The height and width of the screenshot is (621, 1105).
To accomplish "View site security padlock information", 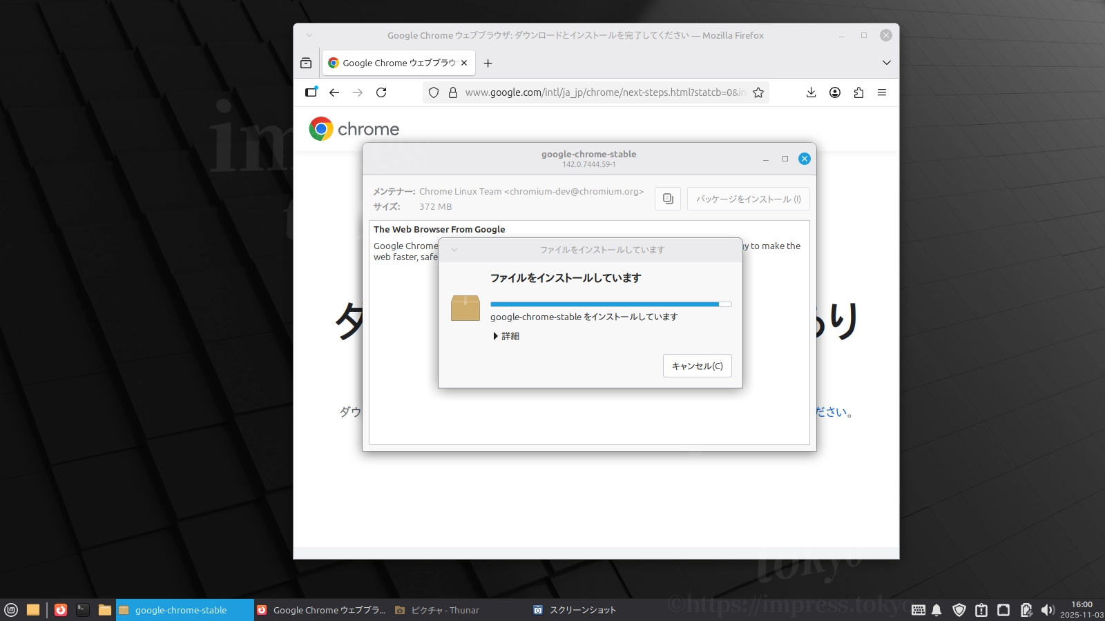I will pos(453,92).
